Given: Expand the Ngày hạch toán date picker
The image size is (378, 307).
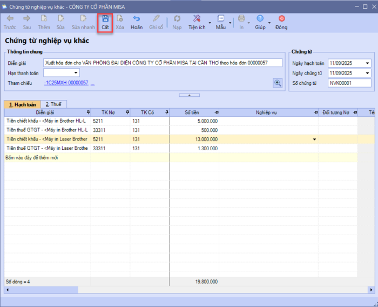Looking at the screenshot, I should pyautogui.click(x=368, y=63).
